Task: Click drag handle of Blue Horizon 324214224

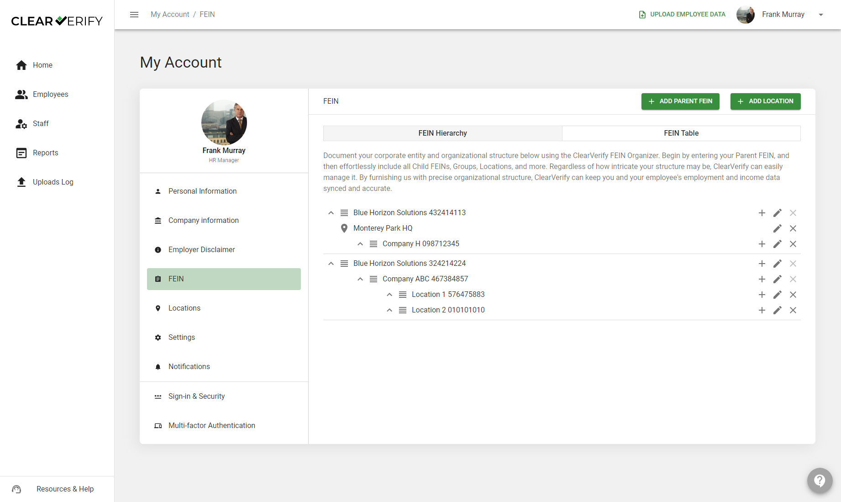Action: (344, 264)
